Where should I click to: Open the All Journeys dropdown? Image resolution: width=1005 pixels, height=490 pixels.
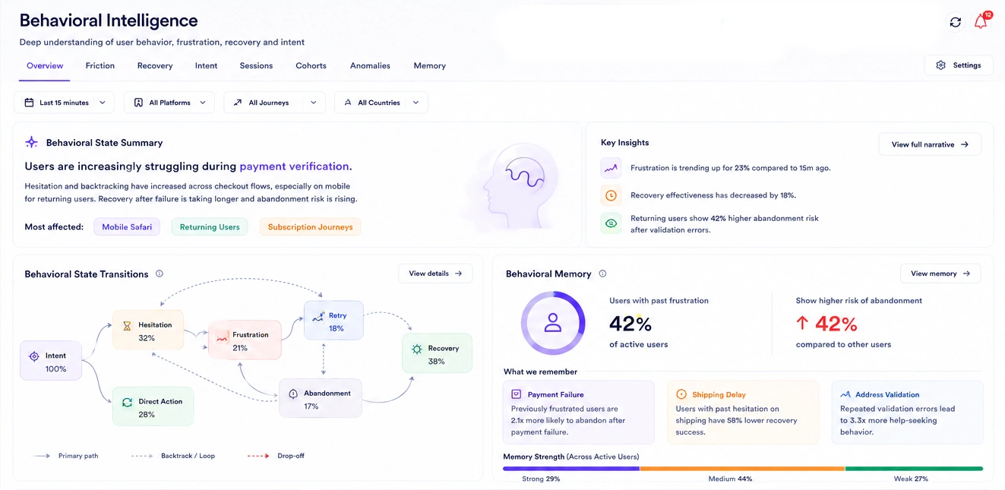tap(274, 103)
